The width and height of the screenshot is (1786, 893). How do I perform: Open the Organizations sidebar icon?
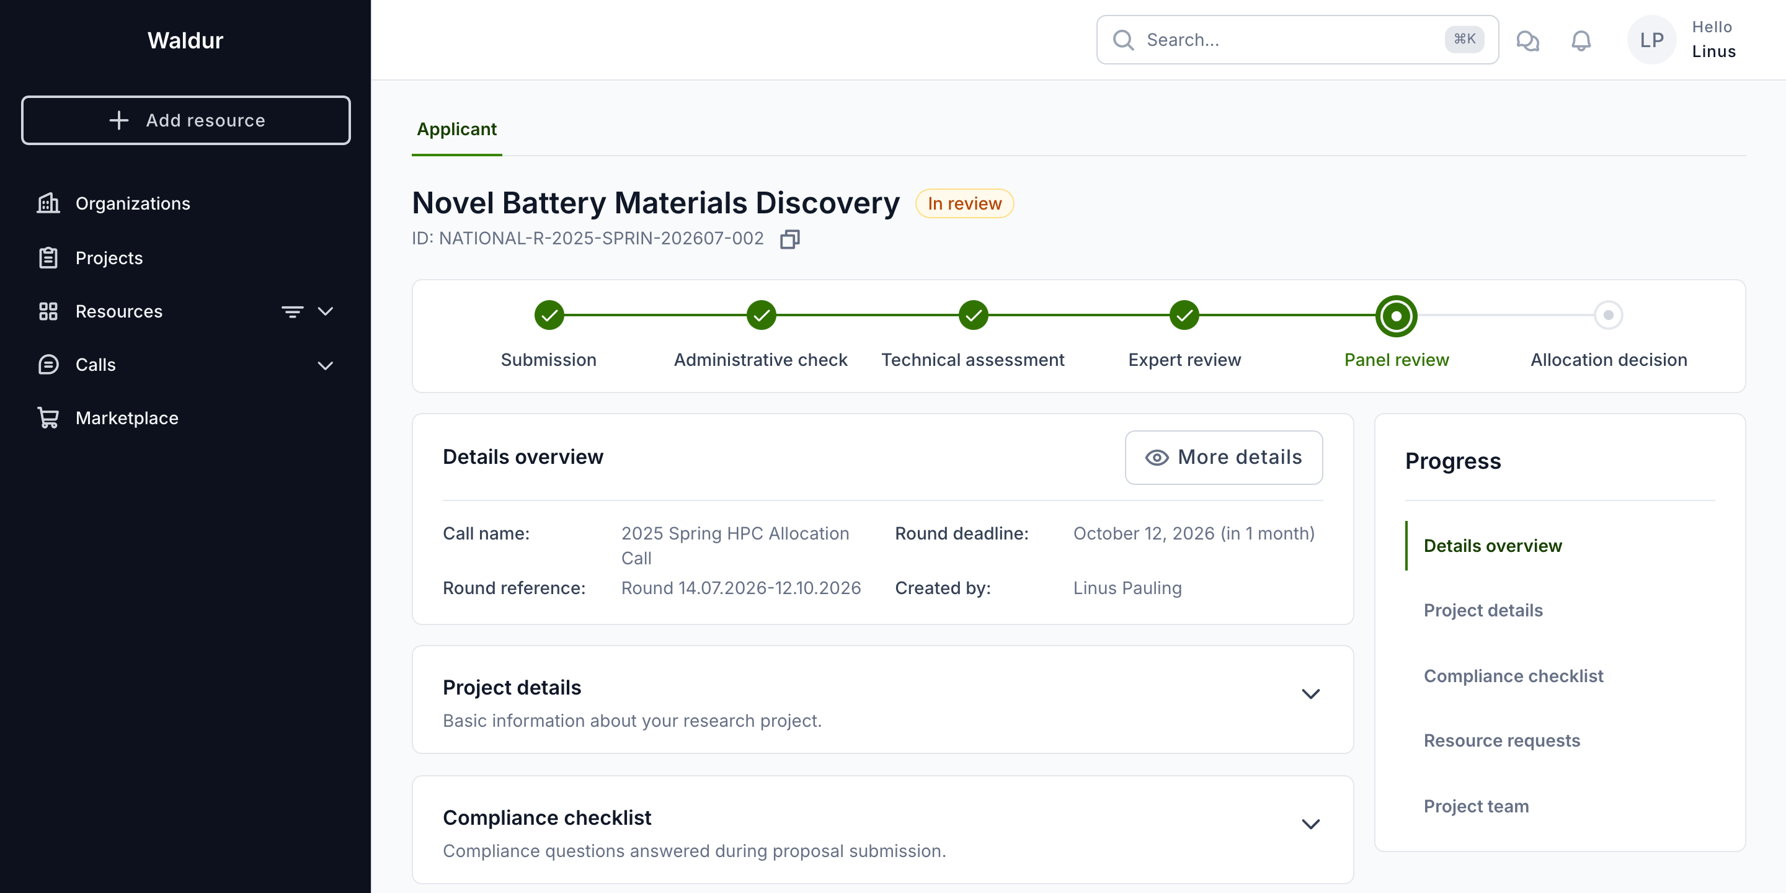tap(48, 203)
